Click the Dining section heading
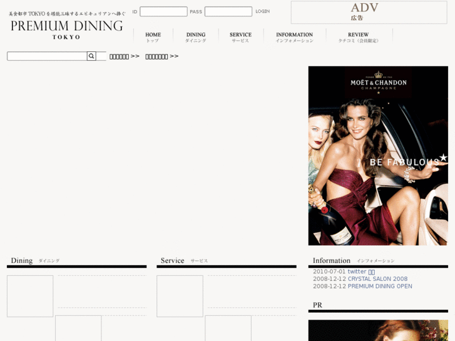 pos(22,261)
